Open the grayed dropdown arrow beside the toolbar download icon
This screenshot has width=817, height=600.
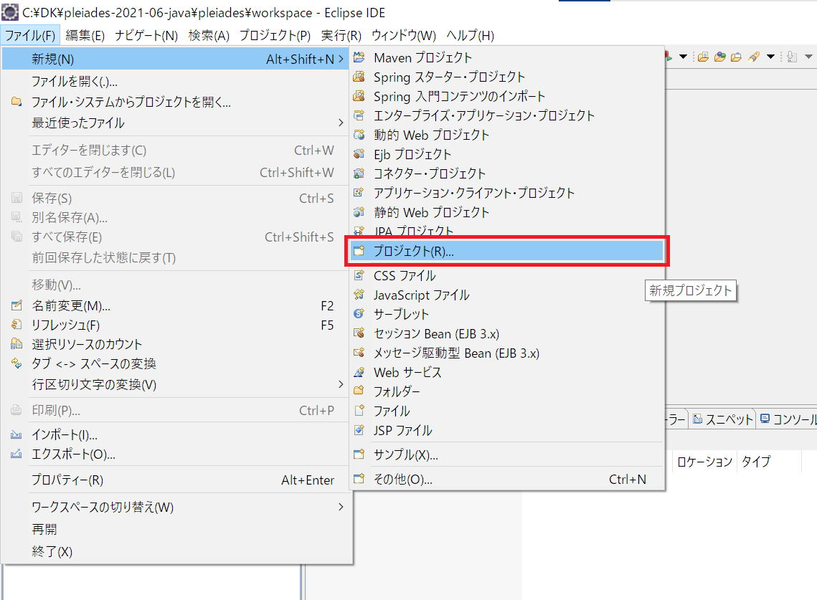808,57
